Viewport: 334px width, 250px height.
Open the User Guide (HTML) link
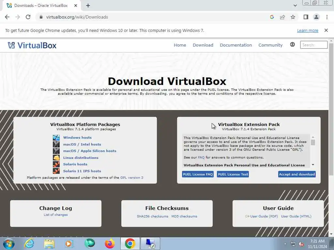point(296,216)
